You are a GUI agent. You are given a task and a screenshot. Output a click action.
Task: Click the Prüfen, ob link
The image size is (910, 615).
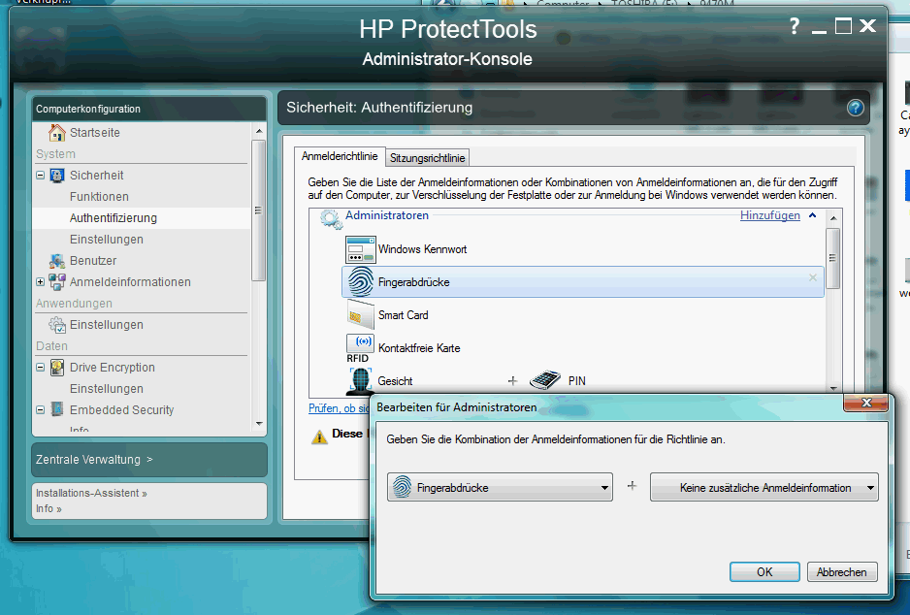coord(339,408)
